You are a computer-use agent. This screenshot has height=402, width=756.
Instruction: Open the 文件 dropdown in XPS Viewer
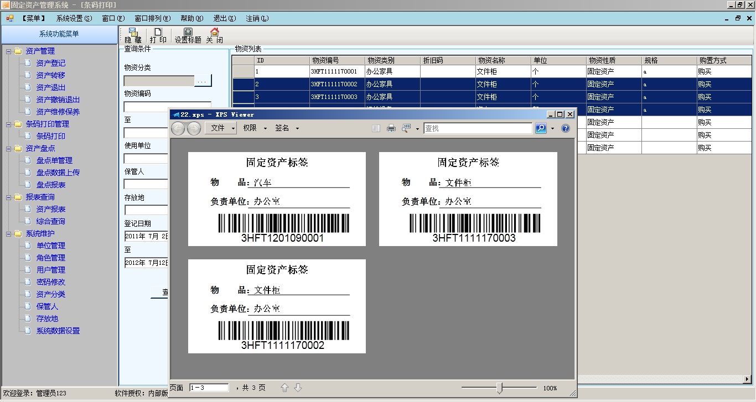(221, 128)
